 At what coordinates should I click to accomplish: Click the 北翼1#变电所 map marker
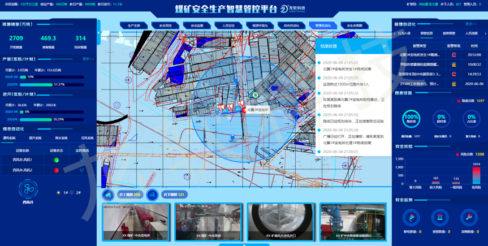(244, 110)
